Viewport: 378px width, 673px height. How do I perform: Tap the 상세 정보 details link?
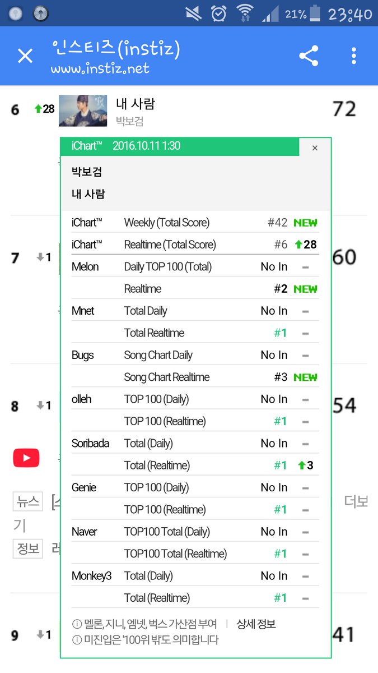(256, 624)
